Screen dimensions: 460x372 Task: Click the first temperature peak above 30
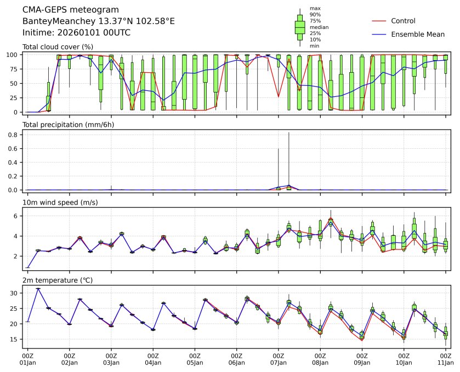tap(38, 288)
